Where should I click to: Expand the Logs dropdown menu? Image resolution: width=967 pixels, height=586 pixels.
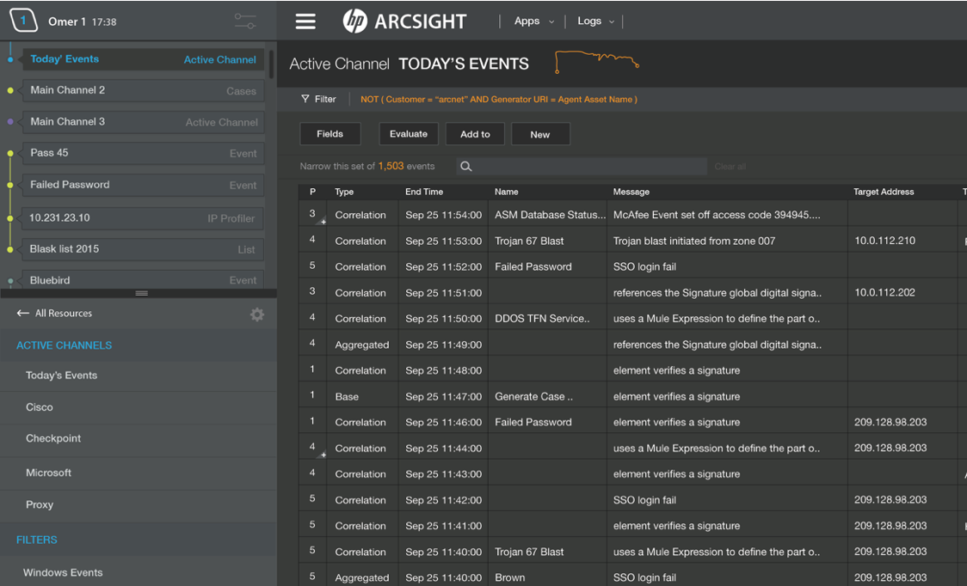(x=595, y=21)
